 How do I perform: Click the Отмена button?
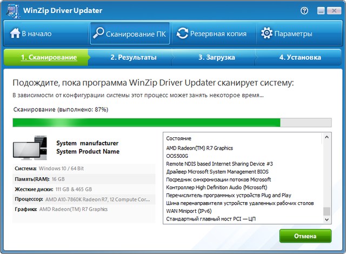[305, 236]
